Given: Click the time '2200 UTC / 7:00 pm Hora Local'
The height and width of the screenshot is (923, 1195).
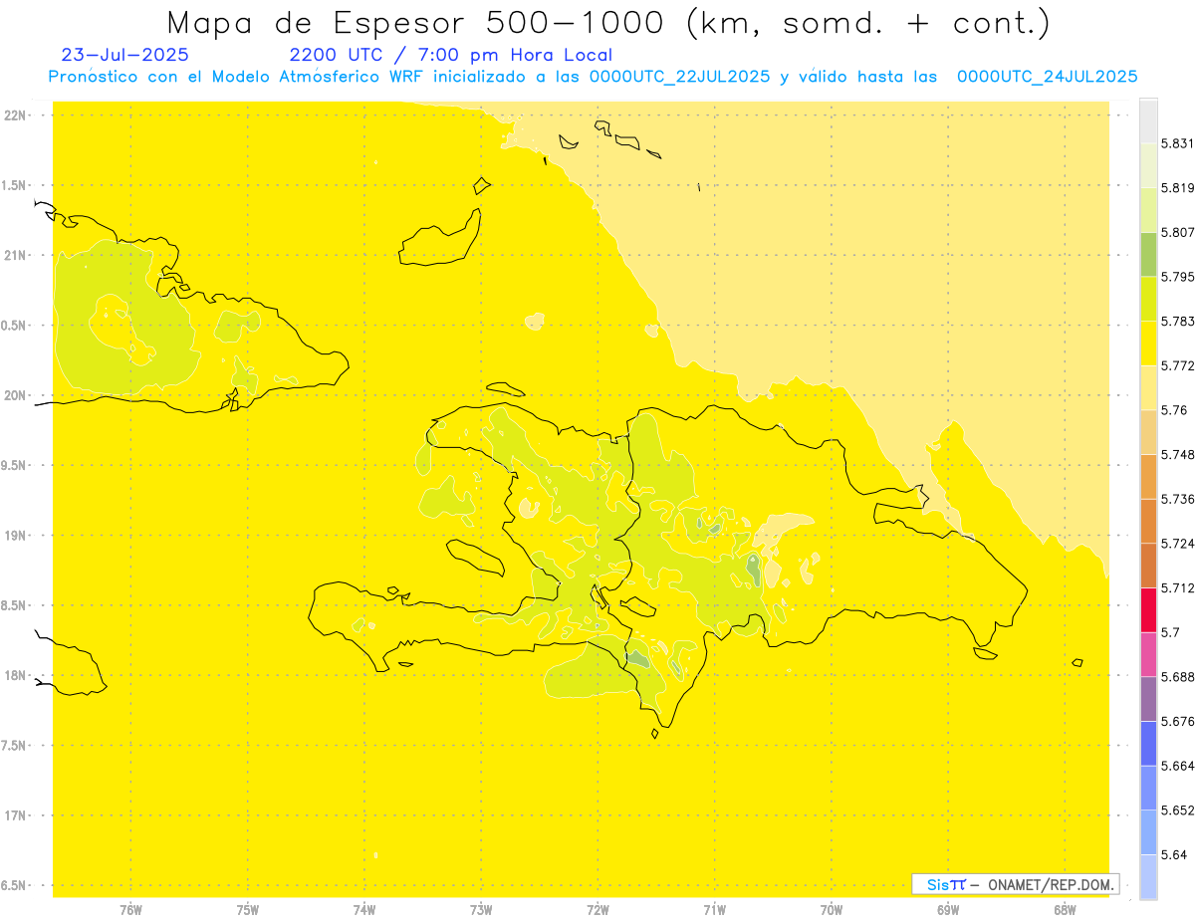Looking at the screenshot, I should pyautogui.click(x=451, y=56).
